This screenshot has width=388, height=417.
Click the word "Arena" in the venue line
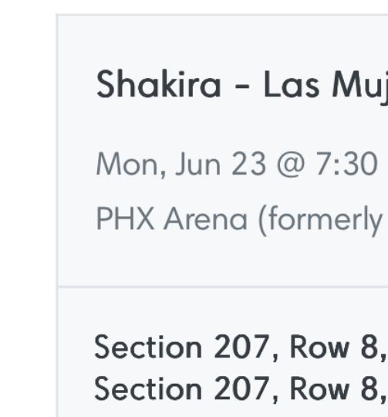[205, 219]
